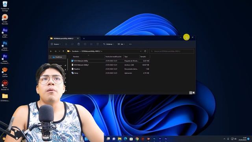Viewport: 252px width, 142px height.
Task: Select the EOS Webcam Utility installer file
Action: coord(110,61)
